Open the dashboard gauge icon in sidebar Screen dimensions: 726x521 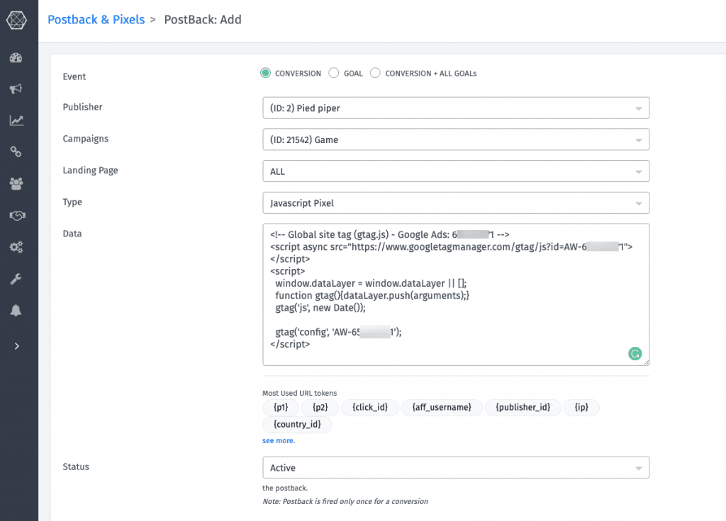(x=16, y=57)
